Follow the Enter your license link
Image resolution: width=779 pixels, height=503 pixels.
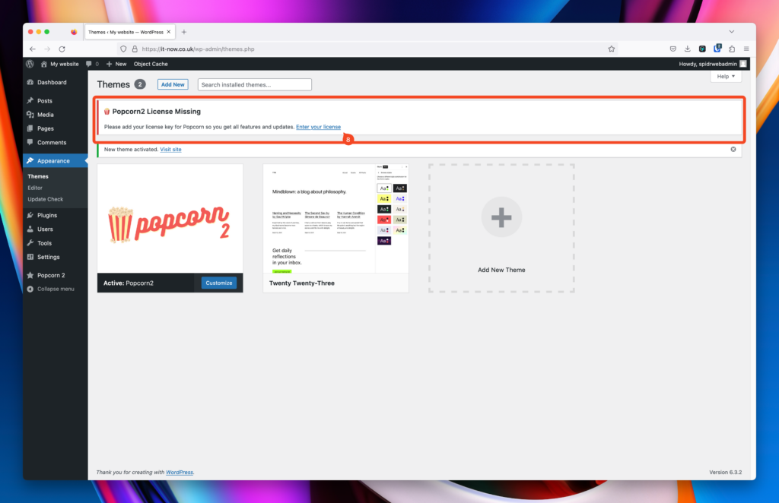[319, 127]
